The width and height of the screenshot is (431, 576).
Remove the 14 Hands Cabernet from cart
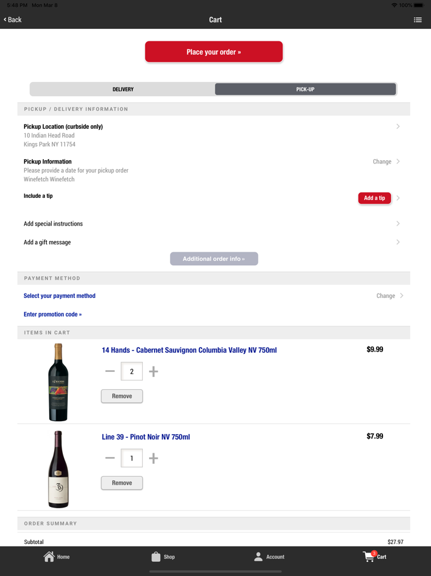121,396
